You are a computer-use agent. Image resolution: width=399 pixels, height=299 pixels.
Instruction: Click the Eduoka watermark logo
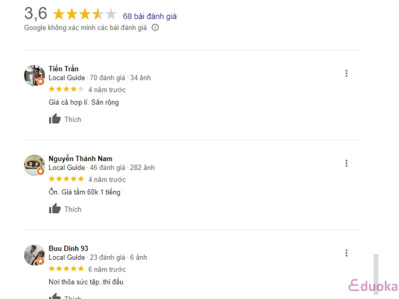pos(373,286)
